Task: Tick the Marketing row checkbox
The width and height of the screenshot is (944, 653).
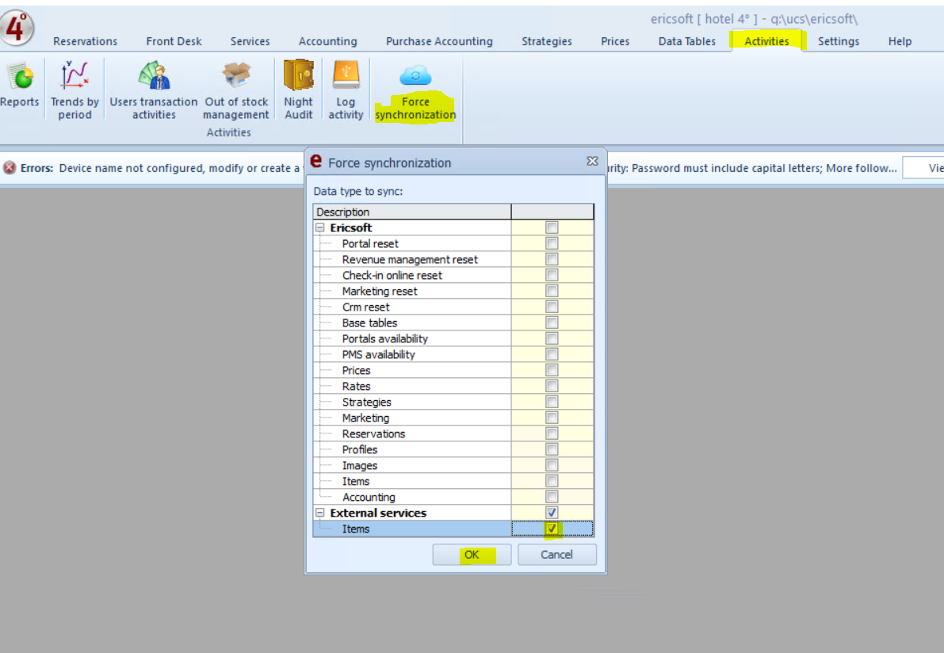Action: 552,418
